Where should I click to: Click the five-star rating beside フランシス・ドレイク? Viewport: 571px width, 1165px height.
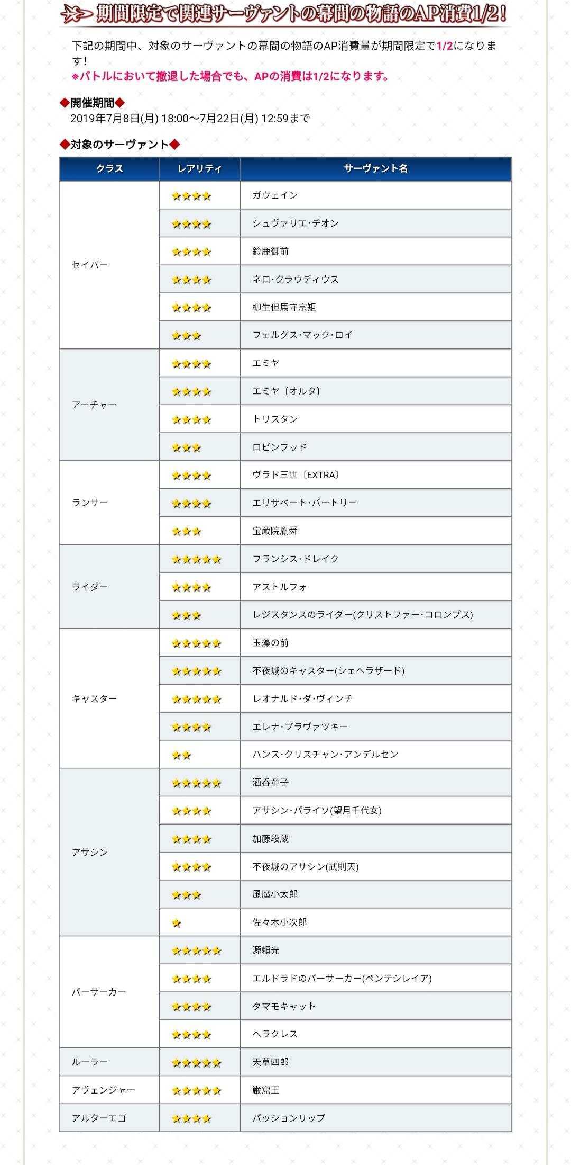pos(196,559)
